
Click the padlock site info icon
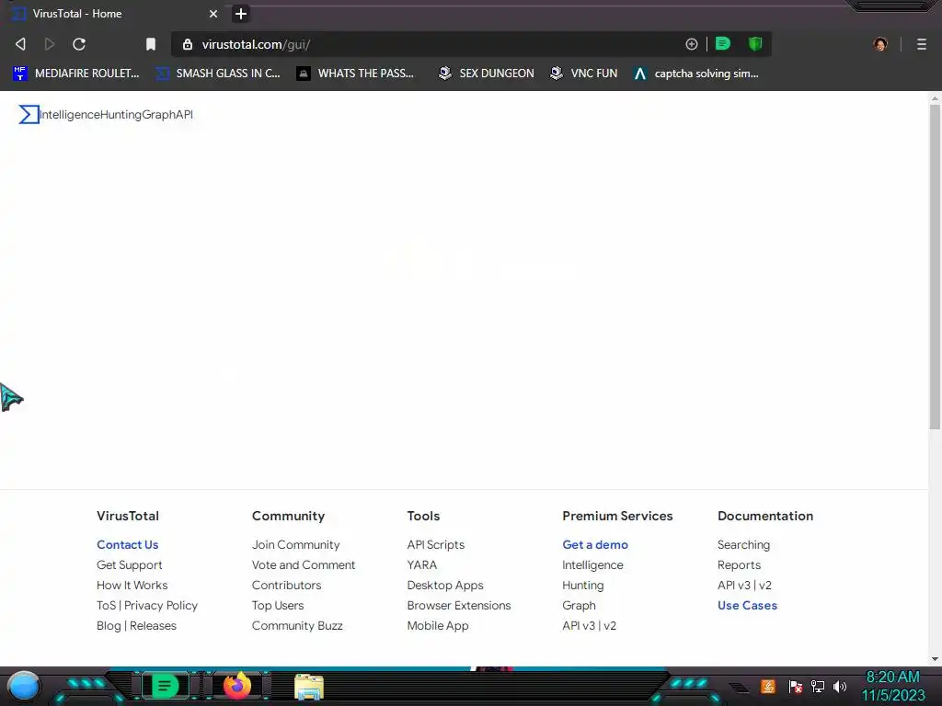coord(188,44)
